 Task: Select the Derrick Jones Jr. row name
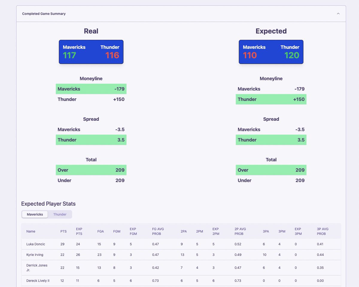(x=37, y=268)
